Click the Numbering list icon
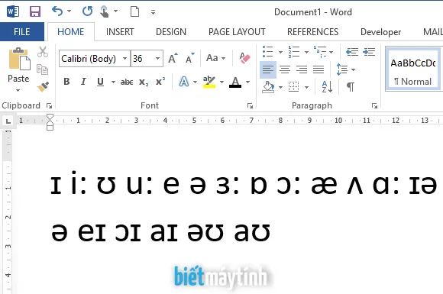Image resolution: width=443 pixels, height=294 pixels. point(294,52)
